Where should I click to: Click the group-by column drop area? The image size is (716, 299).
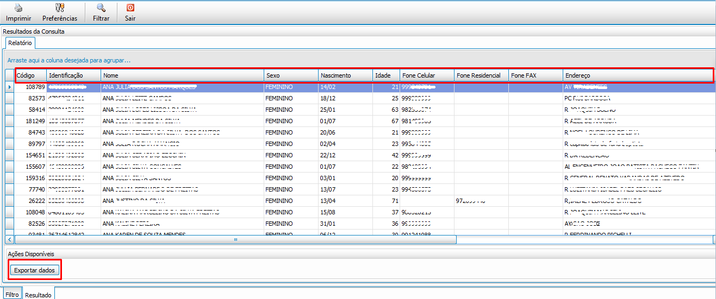click(x=359, y=60)
